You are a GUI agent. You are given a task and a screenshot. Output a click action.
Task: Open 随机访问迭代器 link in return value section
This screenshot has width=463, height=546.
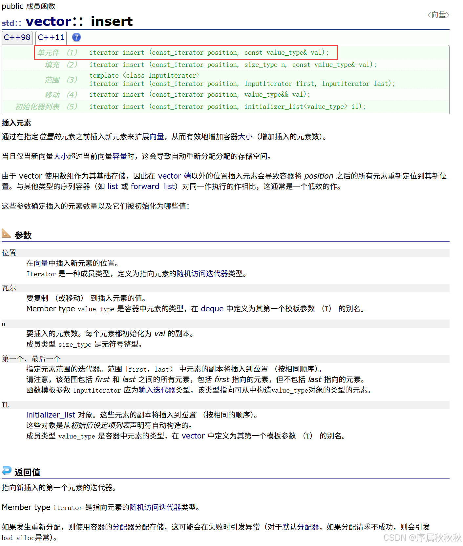[155, 507]
